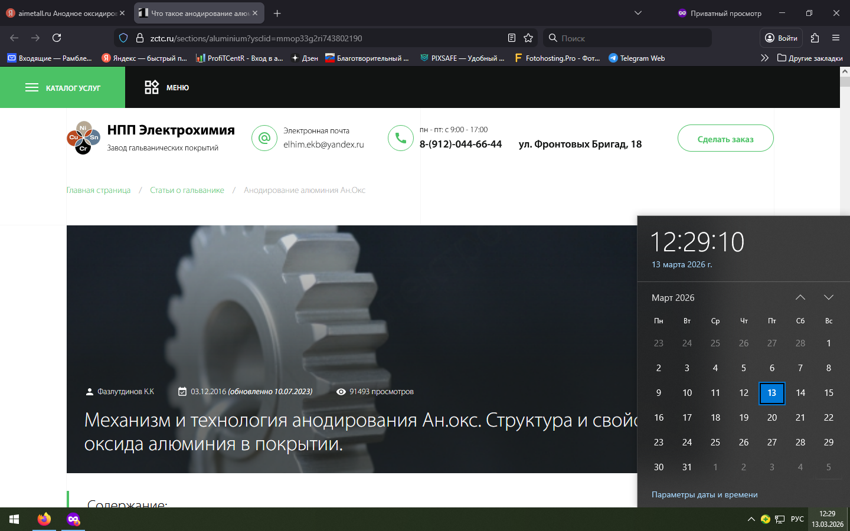Go to previous month in calendar
The height and width of the screenshot is (531, 850).
coord(800,297)
